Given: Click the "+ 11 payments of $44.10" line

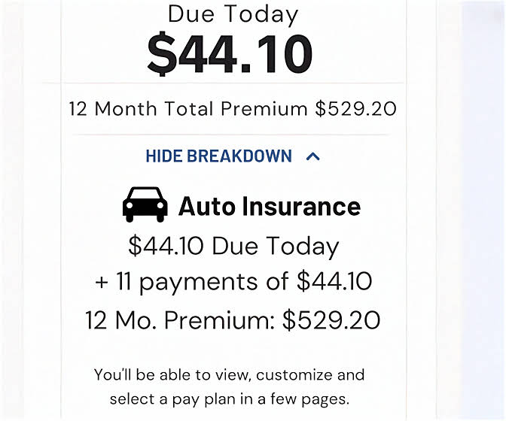Looking at the screenshot, I should (233, 282).
